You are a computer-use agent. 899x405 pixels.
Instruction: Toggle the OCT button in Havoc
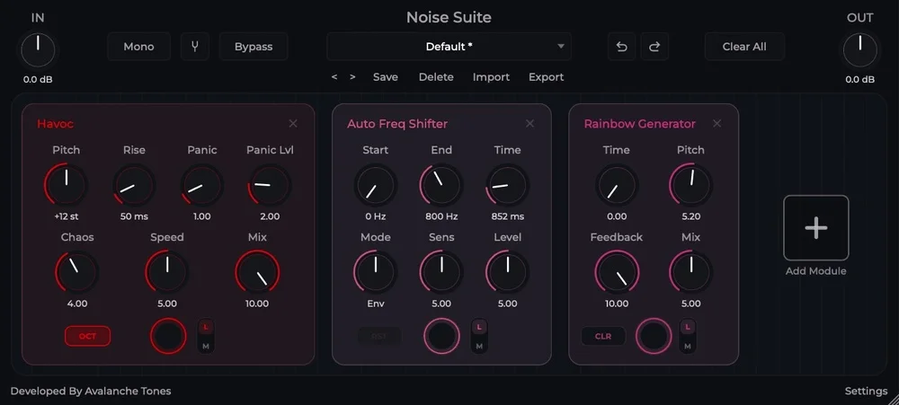pos(88,336)
